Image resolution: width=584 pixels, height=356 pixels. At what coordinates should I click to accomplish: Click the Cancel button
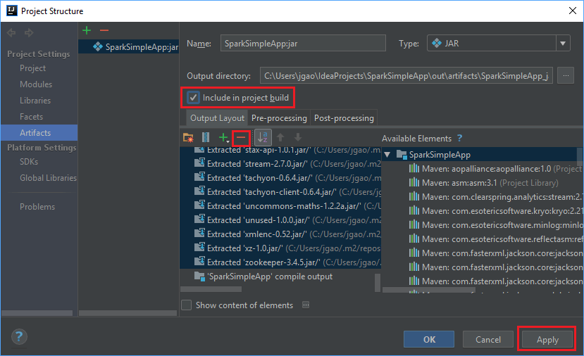tap(488, 339)
